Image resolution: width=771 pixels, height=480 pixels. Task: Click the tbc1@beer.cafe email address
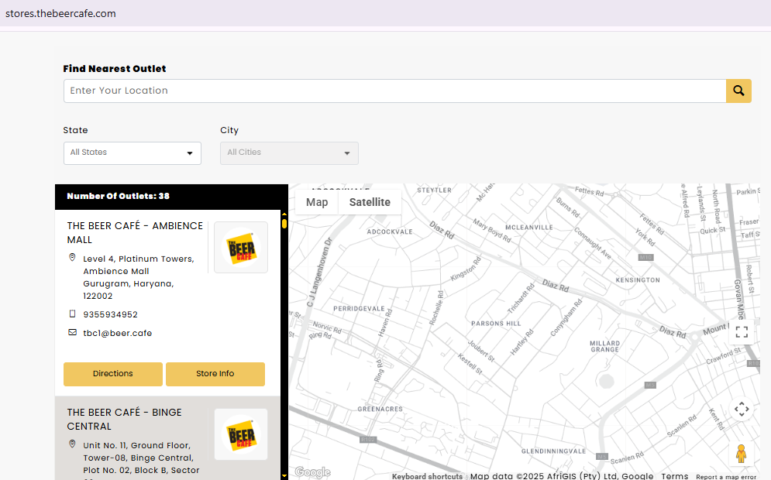118,333
